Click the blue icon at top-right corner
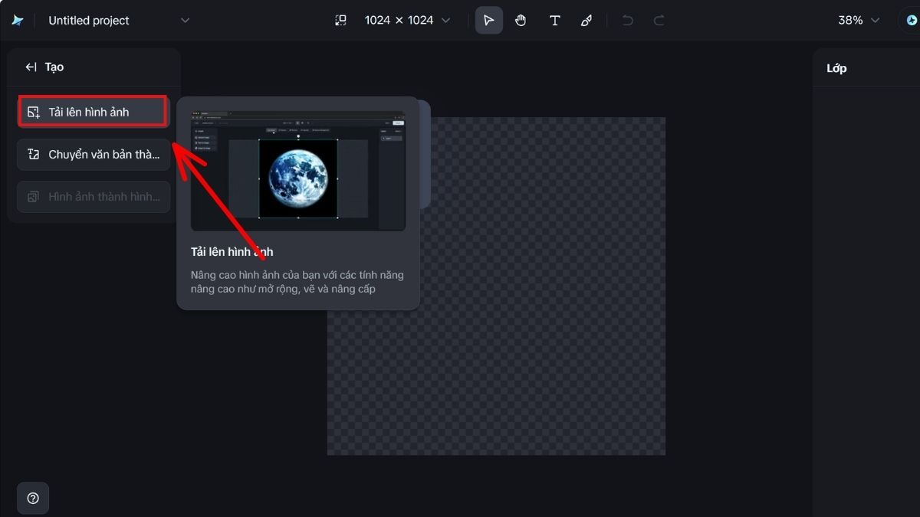 [x=910, y=21]
